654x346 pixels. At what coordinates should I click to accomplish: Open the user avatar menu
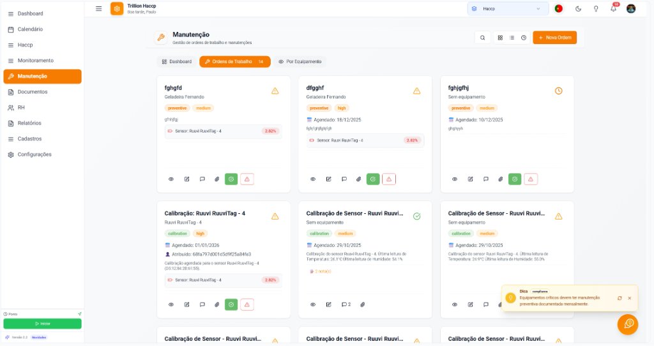[x=631, y=9]
